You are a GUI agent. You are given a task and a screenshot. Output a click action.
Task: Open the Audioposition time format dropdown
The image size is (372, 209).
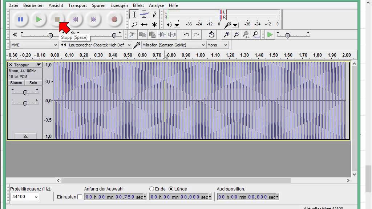click(277, 197)
